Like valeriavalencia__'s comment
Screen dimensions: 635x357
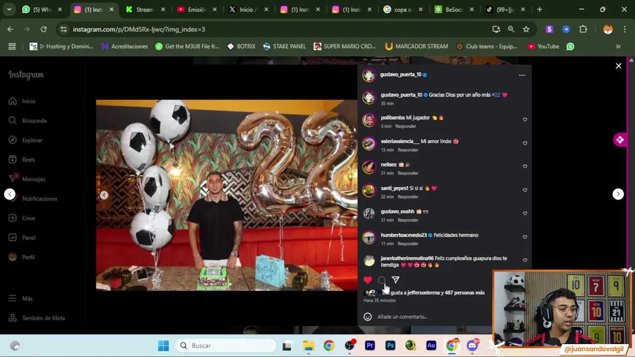525,143
